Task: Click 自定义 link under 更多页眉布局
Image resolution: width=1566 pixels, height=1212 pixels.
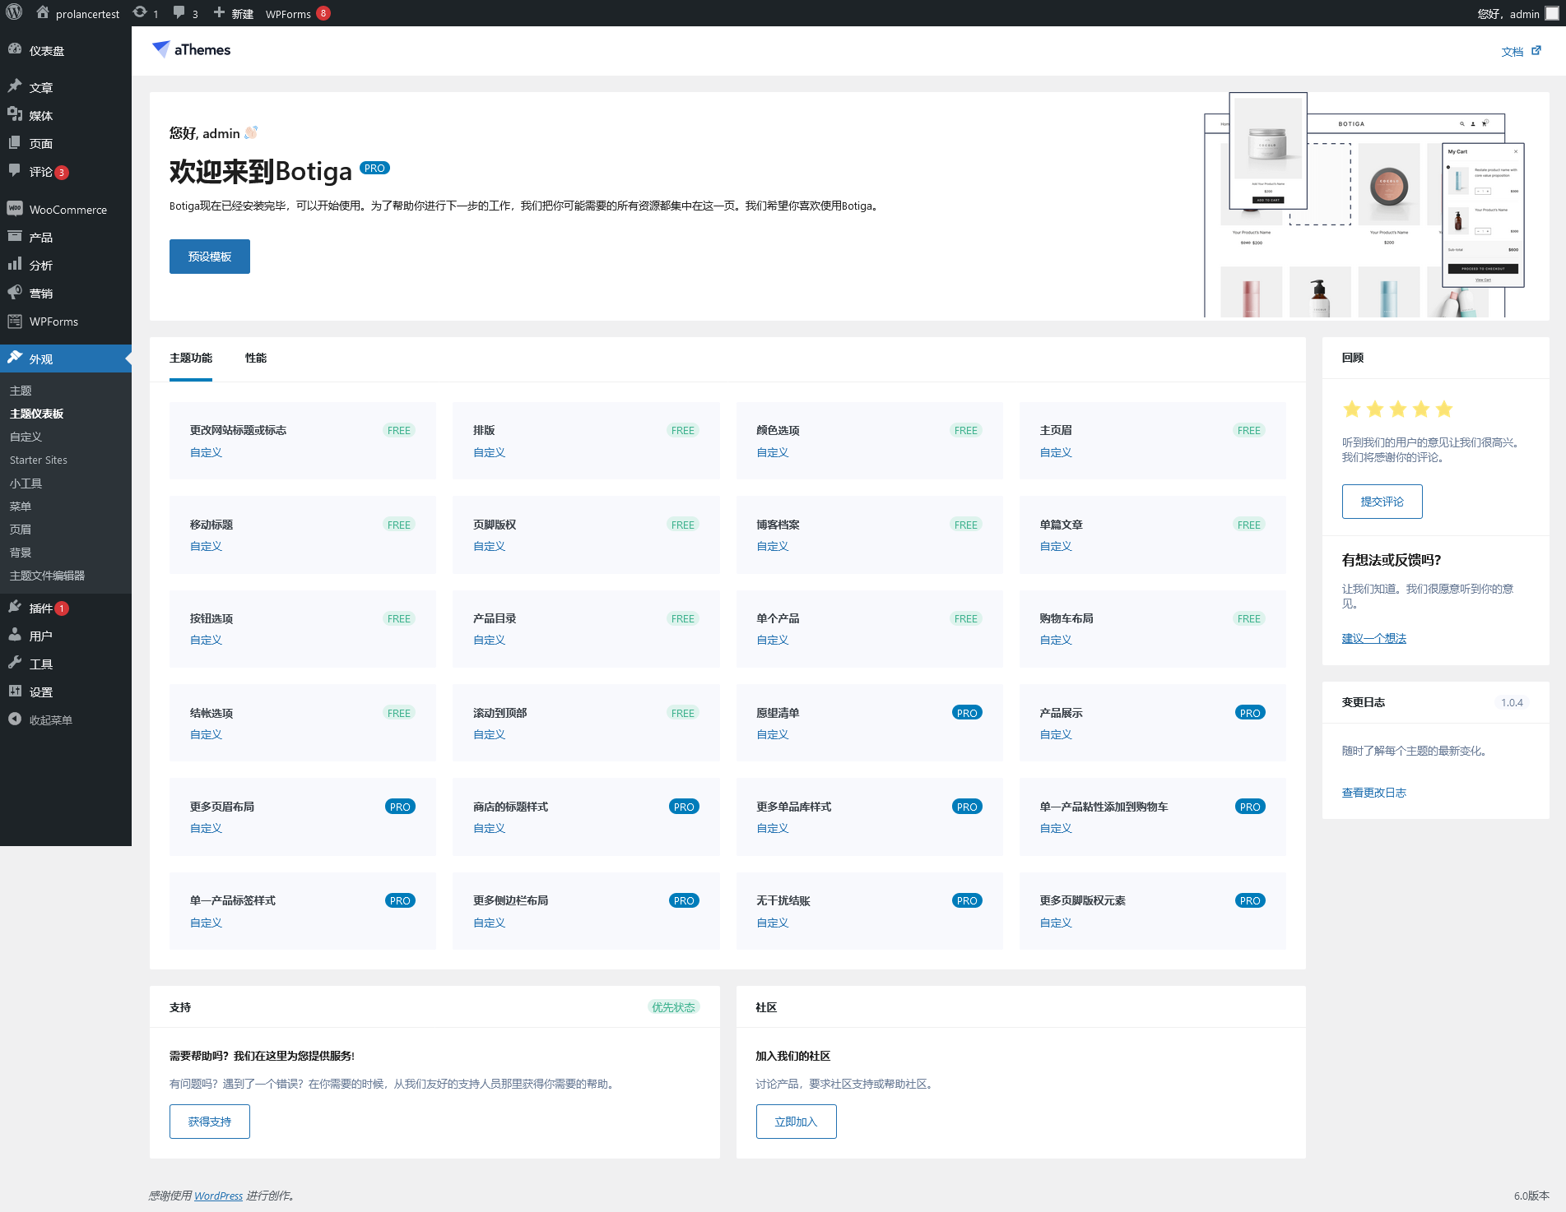Action: (206, 828)
